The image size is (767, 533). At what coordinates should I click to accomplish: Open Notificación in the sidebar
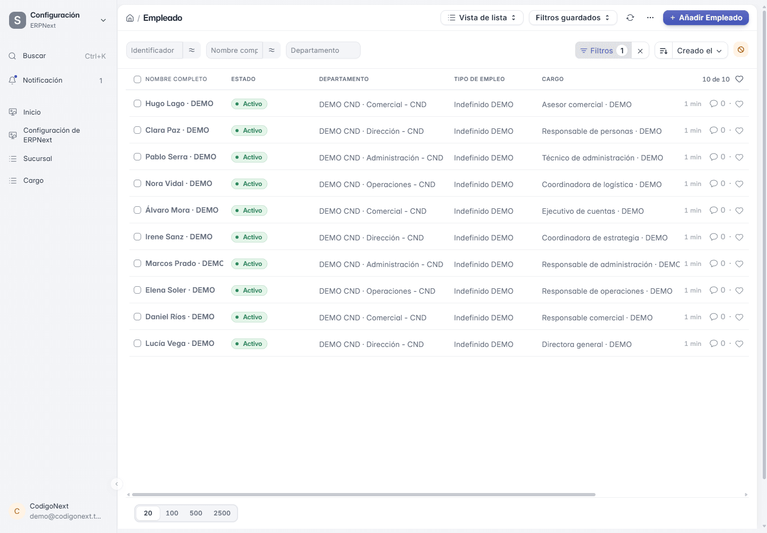tap(58, 80)
